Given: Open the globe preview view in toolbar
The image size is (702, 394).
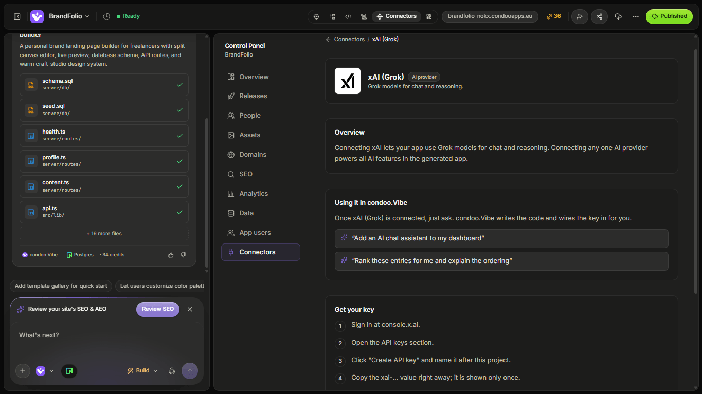Looking at the screenshot, I should click(317, 16).
